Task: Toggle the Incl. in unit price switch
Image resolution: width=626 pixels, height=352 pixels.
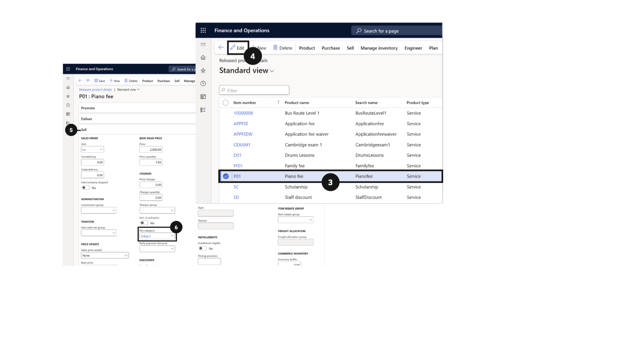Action: (x=144, y=223)
